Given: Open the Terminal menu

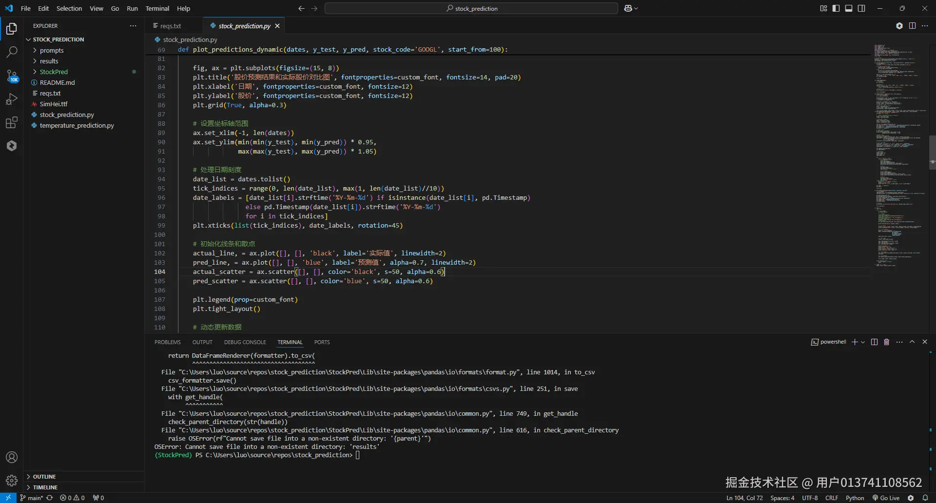Looking at the screenshot, I should pyautogui.click(x=157, y=8).
